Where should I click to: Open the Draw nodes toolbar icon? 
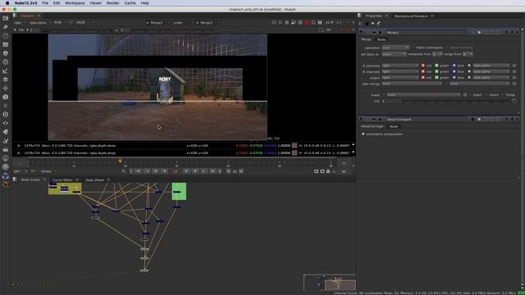click(6, 27)
